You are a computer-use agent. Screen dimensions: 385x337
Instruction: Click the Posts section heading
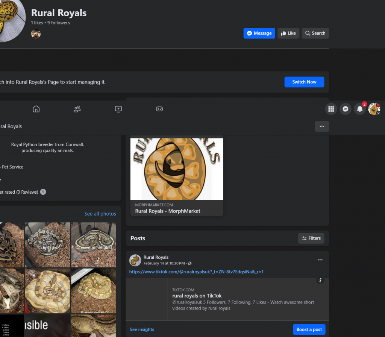138,238
